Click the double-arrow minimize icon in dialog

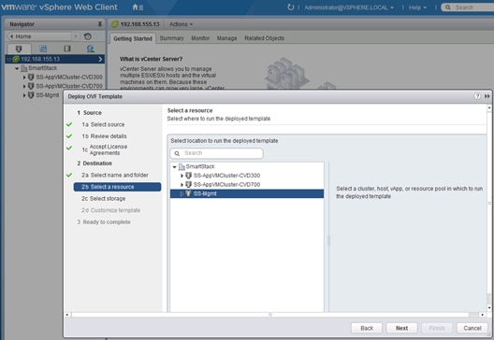click(x=487, y=96)
